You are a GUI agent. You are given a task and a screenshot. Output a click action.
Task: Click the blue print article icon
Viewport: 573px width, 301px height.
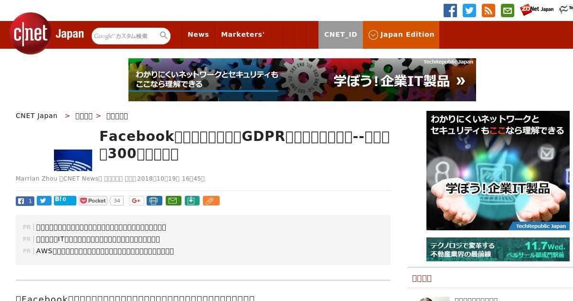tap(154, 201)
